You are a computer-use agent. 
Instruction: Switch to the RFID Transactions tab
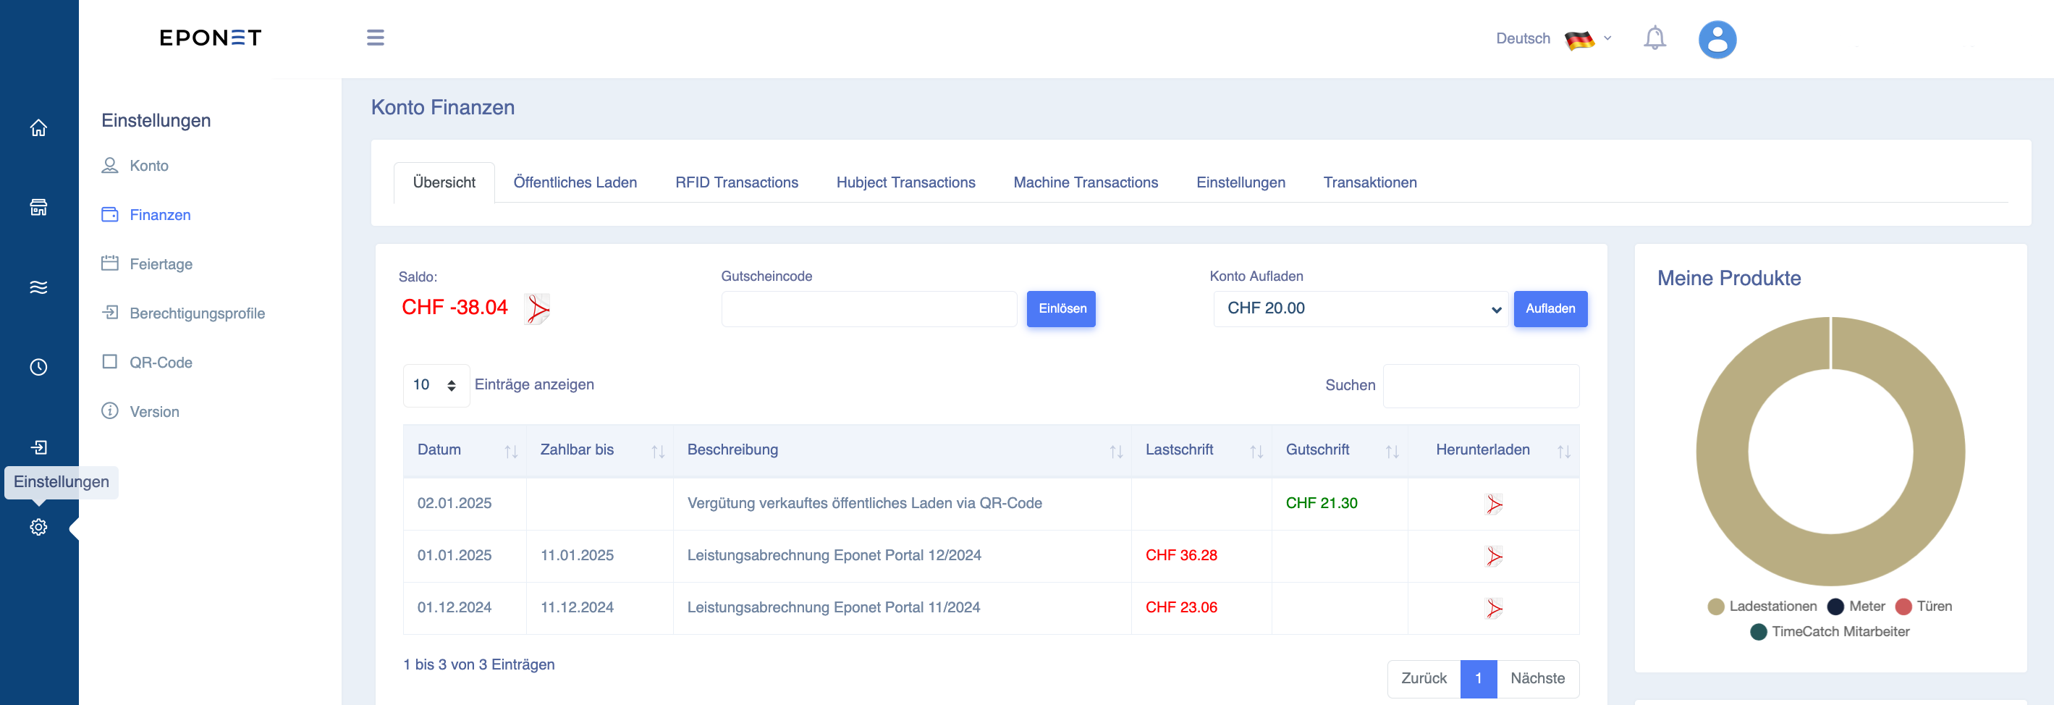click(736, 182)
